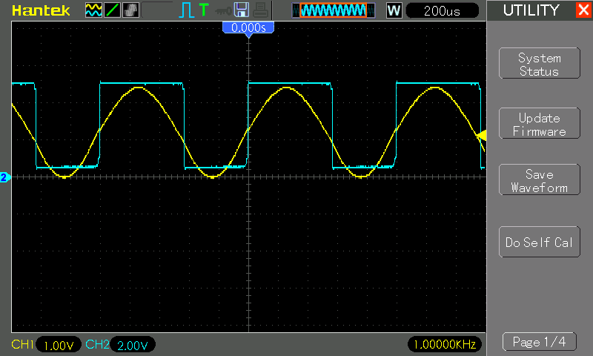This screenshot has width=593, height=356.
Task: Click the W window mode icon
Action: (x=394, y=10)
